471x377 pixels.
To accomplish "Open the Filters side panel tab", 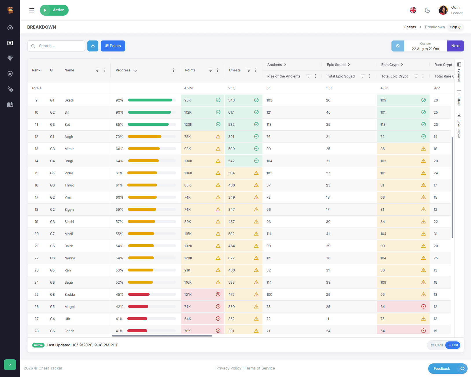I will (x=459, y=98).
